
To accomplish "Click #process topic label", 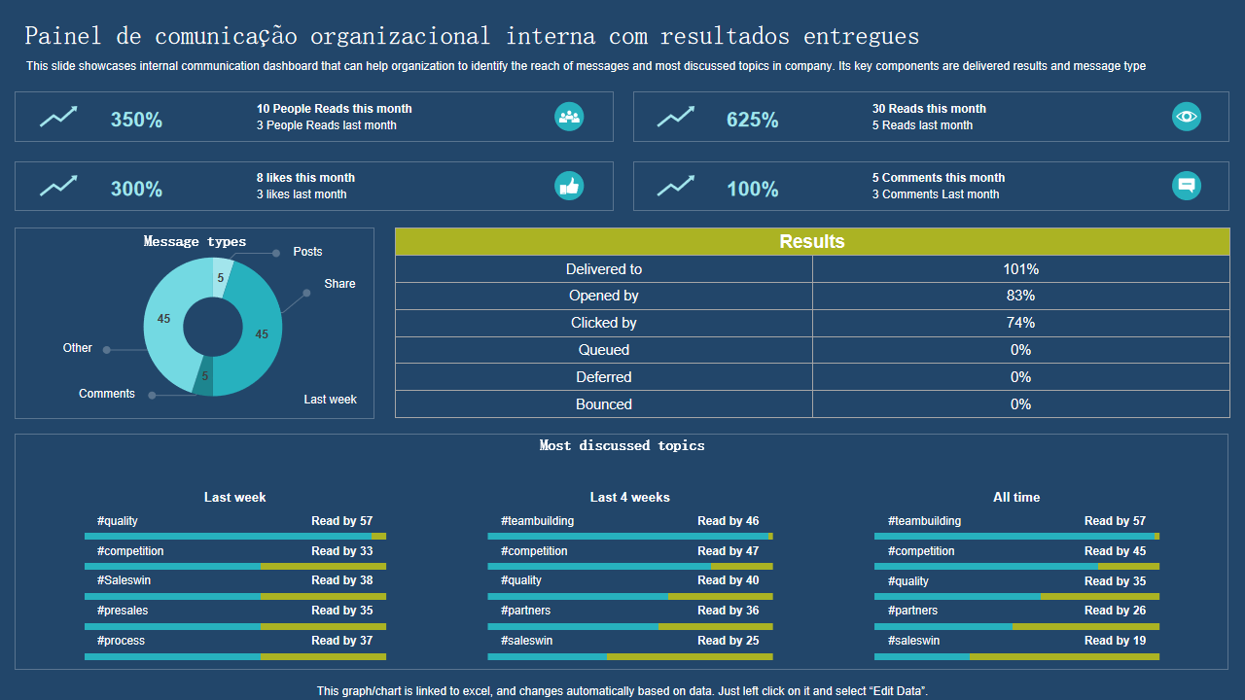I will [121, 641].
